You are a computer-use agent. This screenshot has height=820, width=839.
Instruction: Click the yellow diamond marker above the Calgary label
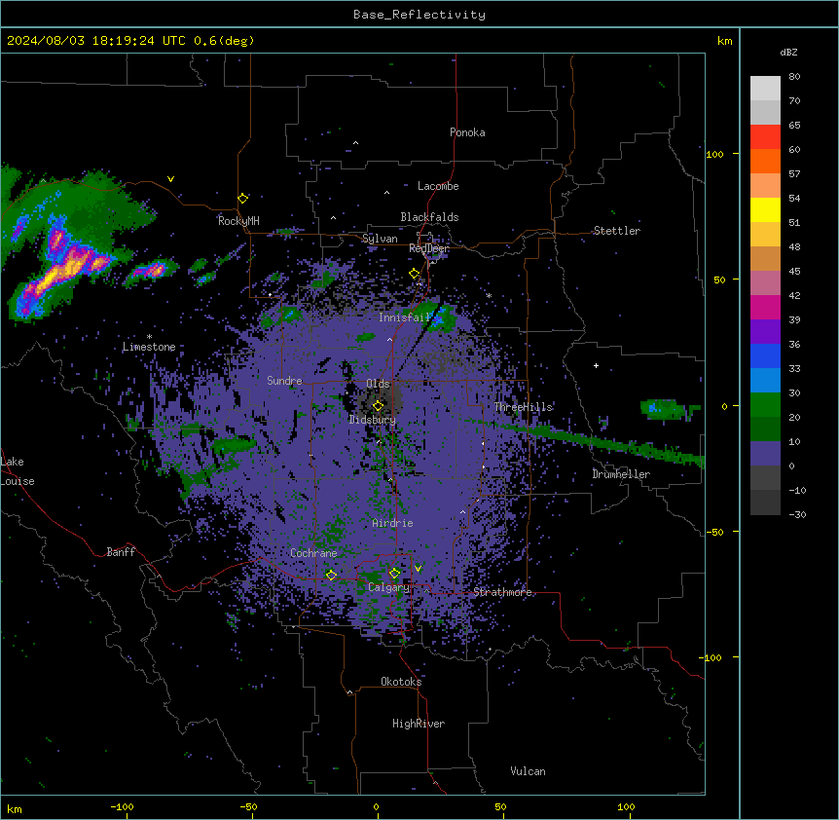394,574
